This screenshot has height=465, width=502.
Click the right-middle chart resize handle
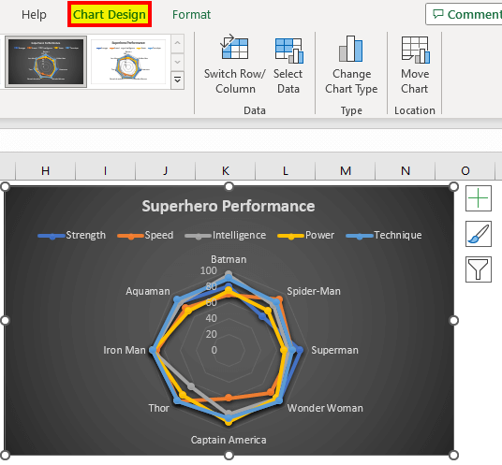[x=454, y=320]
